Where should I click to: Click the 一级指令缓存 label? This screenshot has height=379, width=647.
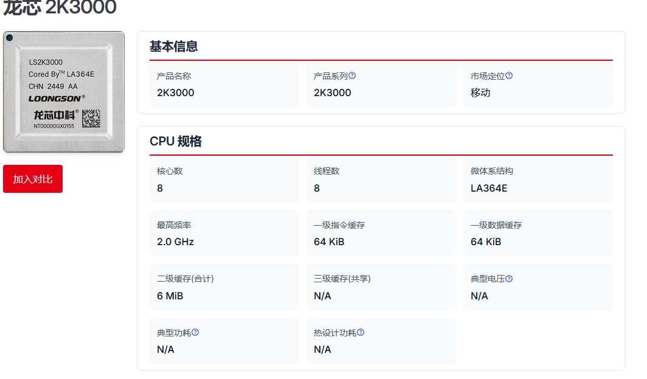point(339,225)
